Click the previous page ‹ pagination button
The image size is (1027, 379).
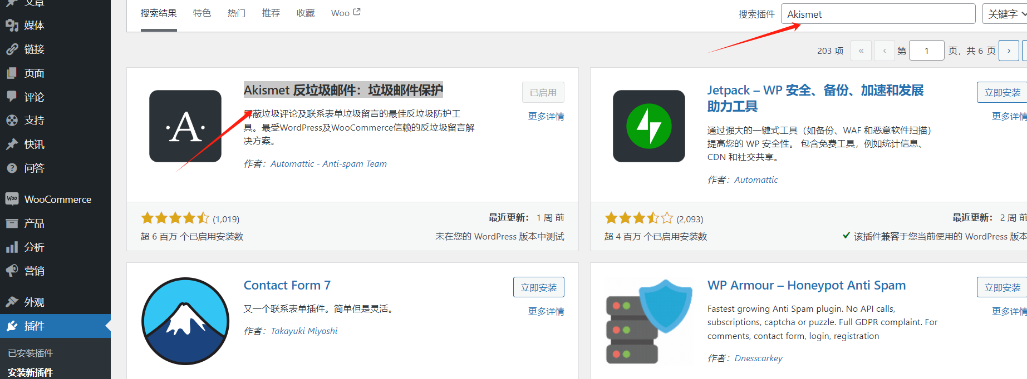point(885,51)
